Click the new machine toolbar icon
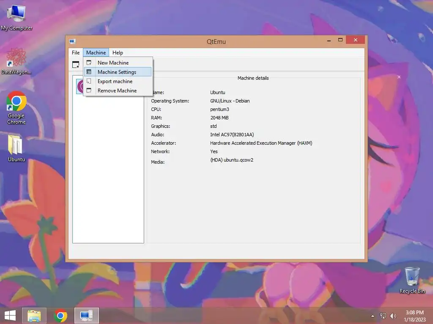 76,65
